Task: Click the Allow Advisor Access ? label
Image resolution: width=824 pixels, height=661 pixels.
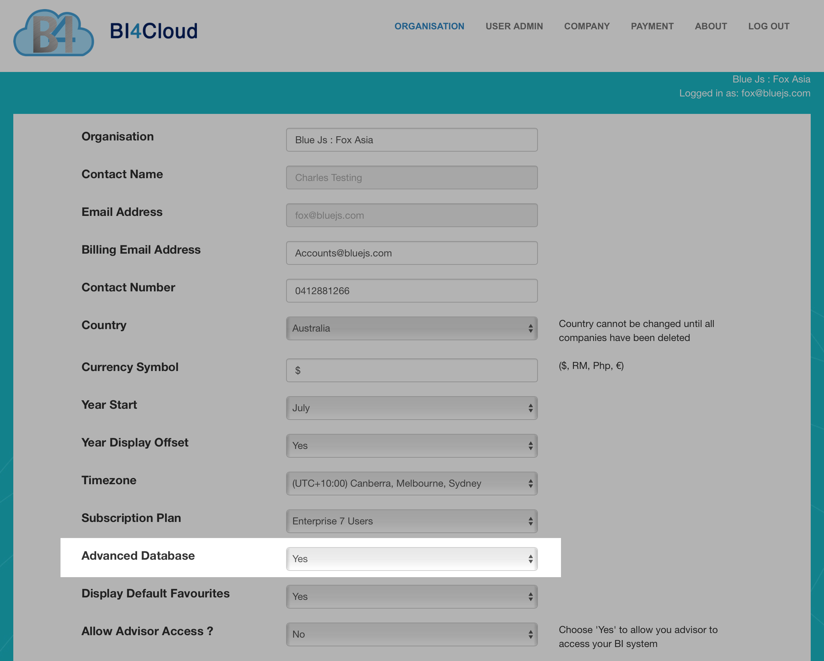Action: (147, 631)
